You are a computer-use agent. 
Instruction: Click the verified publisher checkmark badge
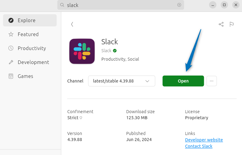[x=115, y=51]
